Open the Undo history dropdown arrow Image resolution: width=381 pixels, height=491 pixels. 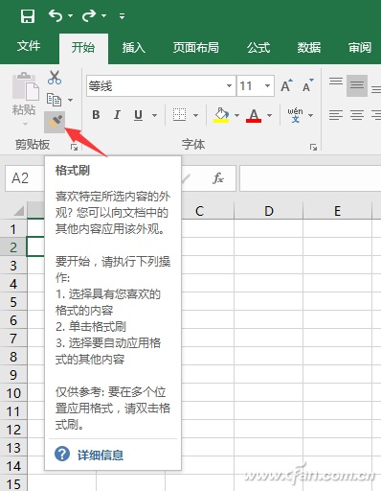pos(71,15)
